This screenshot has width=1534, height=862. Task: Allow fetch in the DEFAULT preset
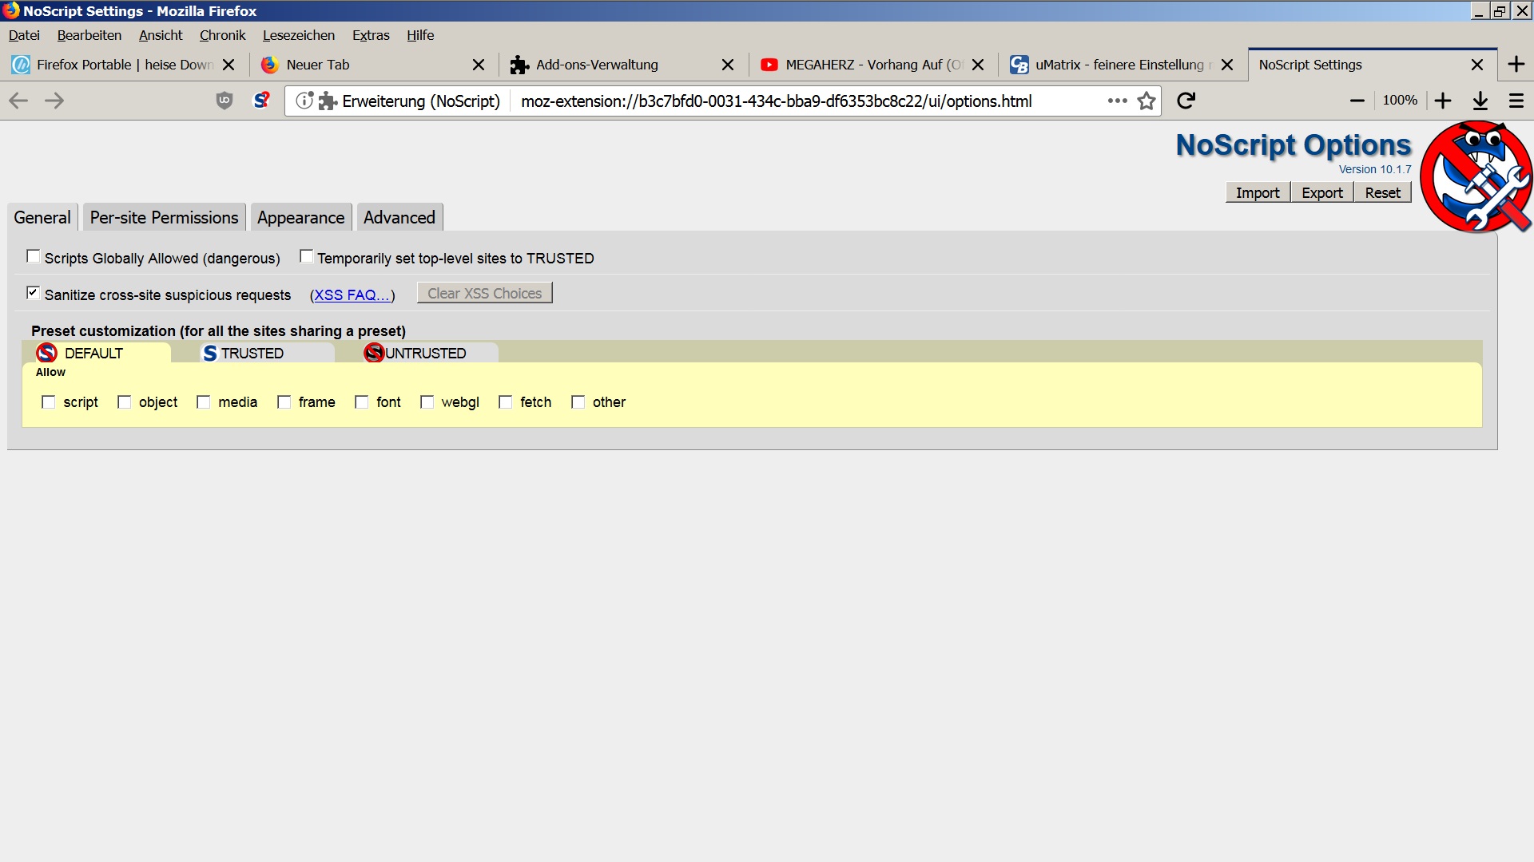(x=506, y=402)
